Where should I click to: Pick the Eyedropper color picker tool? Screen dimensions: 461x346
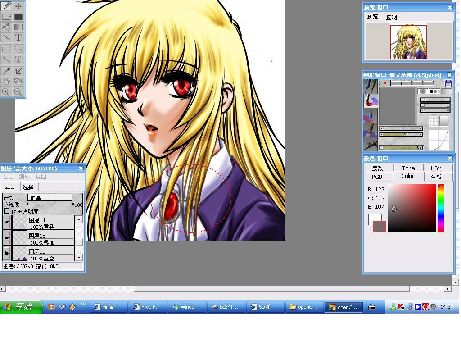pyautogui.click(x=7, y=71)
